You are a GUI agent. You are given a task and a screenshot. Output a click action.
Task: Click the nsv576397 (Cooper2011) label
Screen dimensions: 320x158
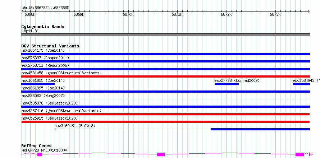tap(45, 58)
